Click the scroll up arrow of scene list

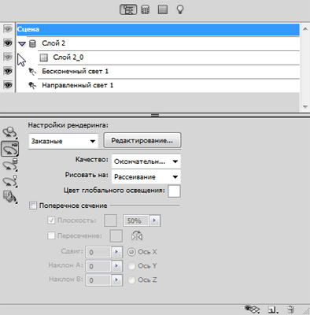coord(305,29)
